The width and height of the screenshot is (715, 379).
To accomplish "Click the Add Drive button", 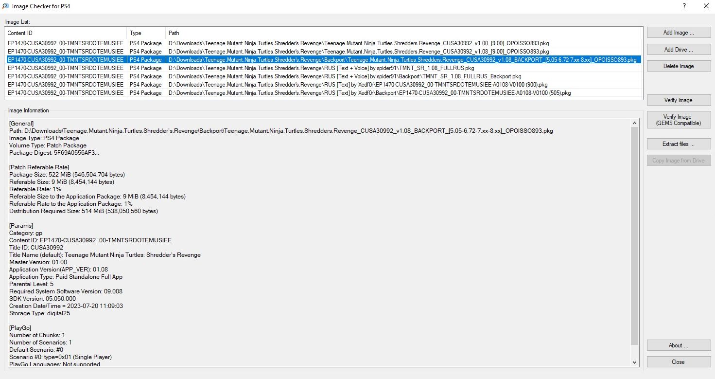I will coord(679,50).
